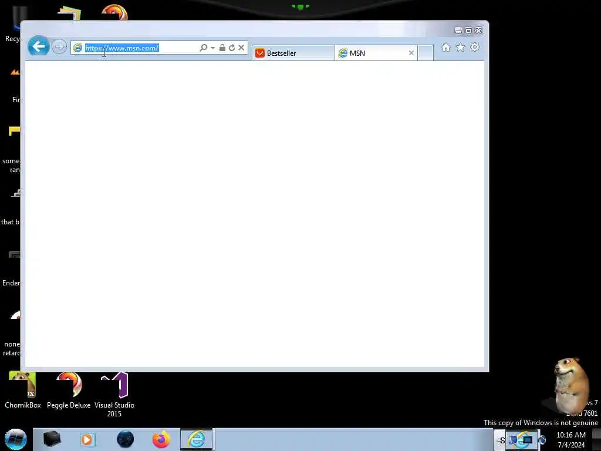Refresh the MSN page
The height and width of the screenshot is (451, 601).
coord(231,48)
